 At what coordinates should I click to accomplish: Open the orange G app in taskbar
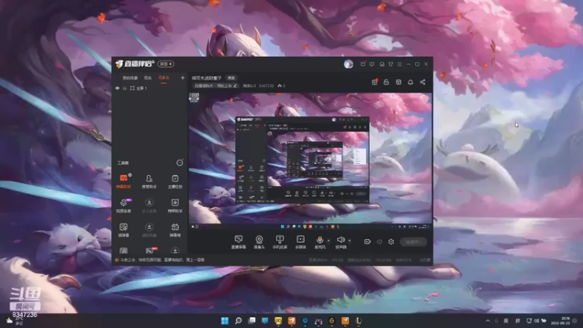[332, 321]
